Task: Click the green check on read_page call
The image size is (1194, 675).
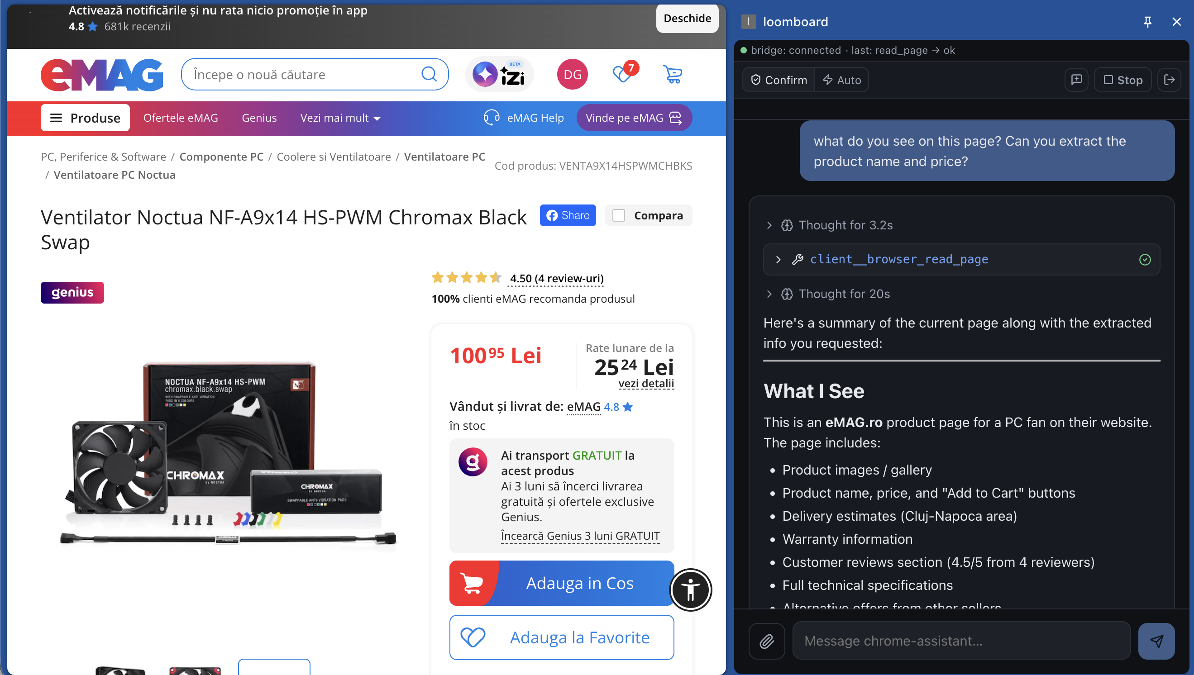Action: (1145, 260)
